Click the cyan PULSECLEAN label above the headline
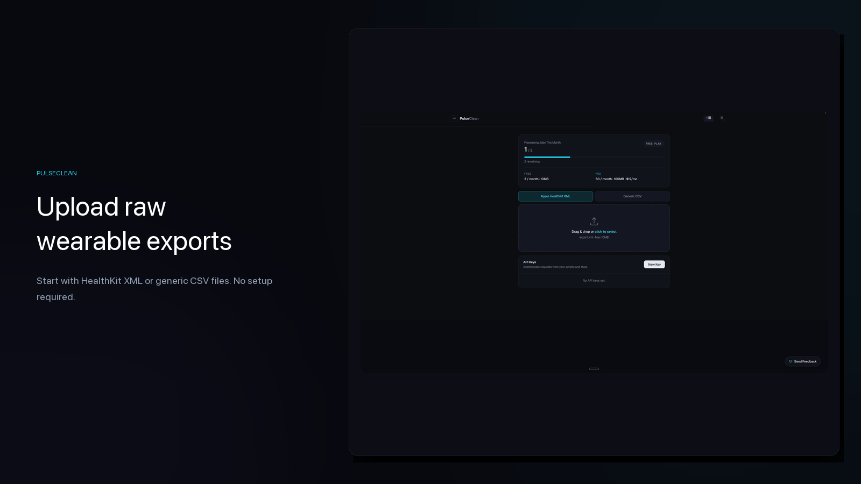The height and width of the screenshot is (484, 861). tap(57, 173)
